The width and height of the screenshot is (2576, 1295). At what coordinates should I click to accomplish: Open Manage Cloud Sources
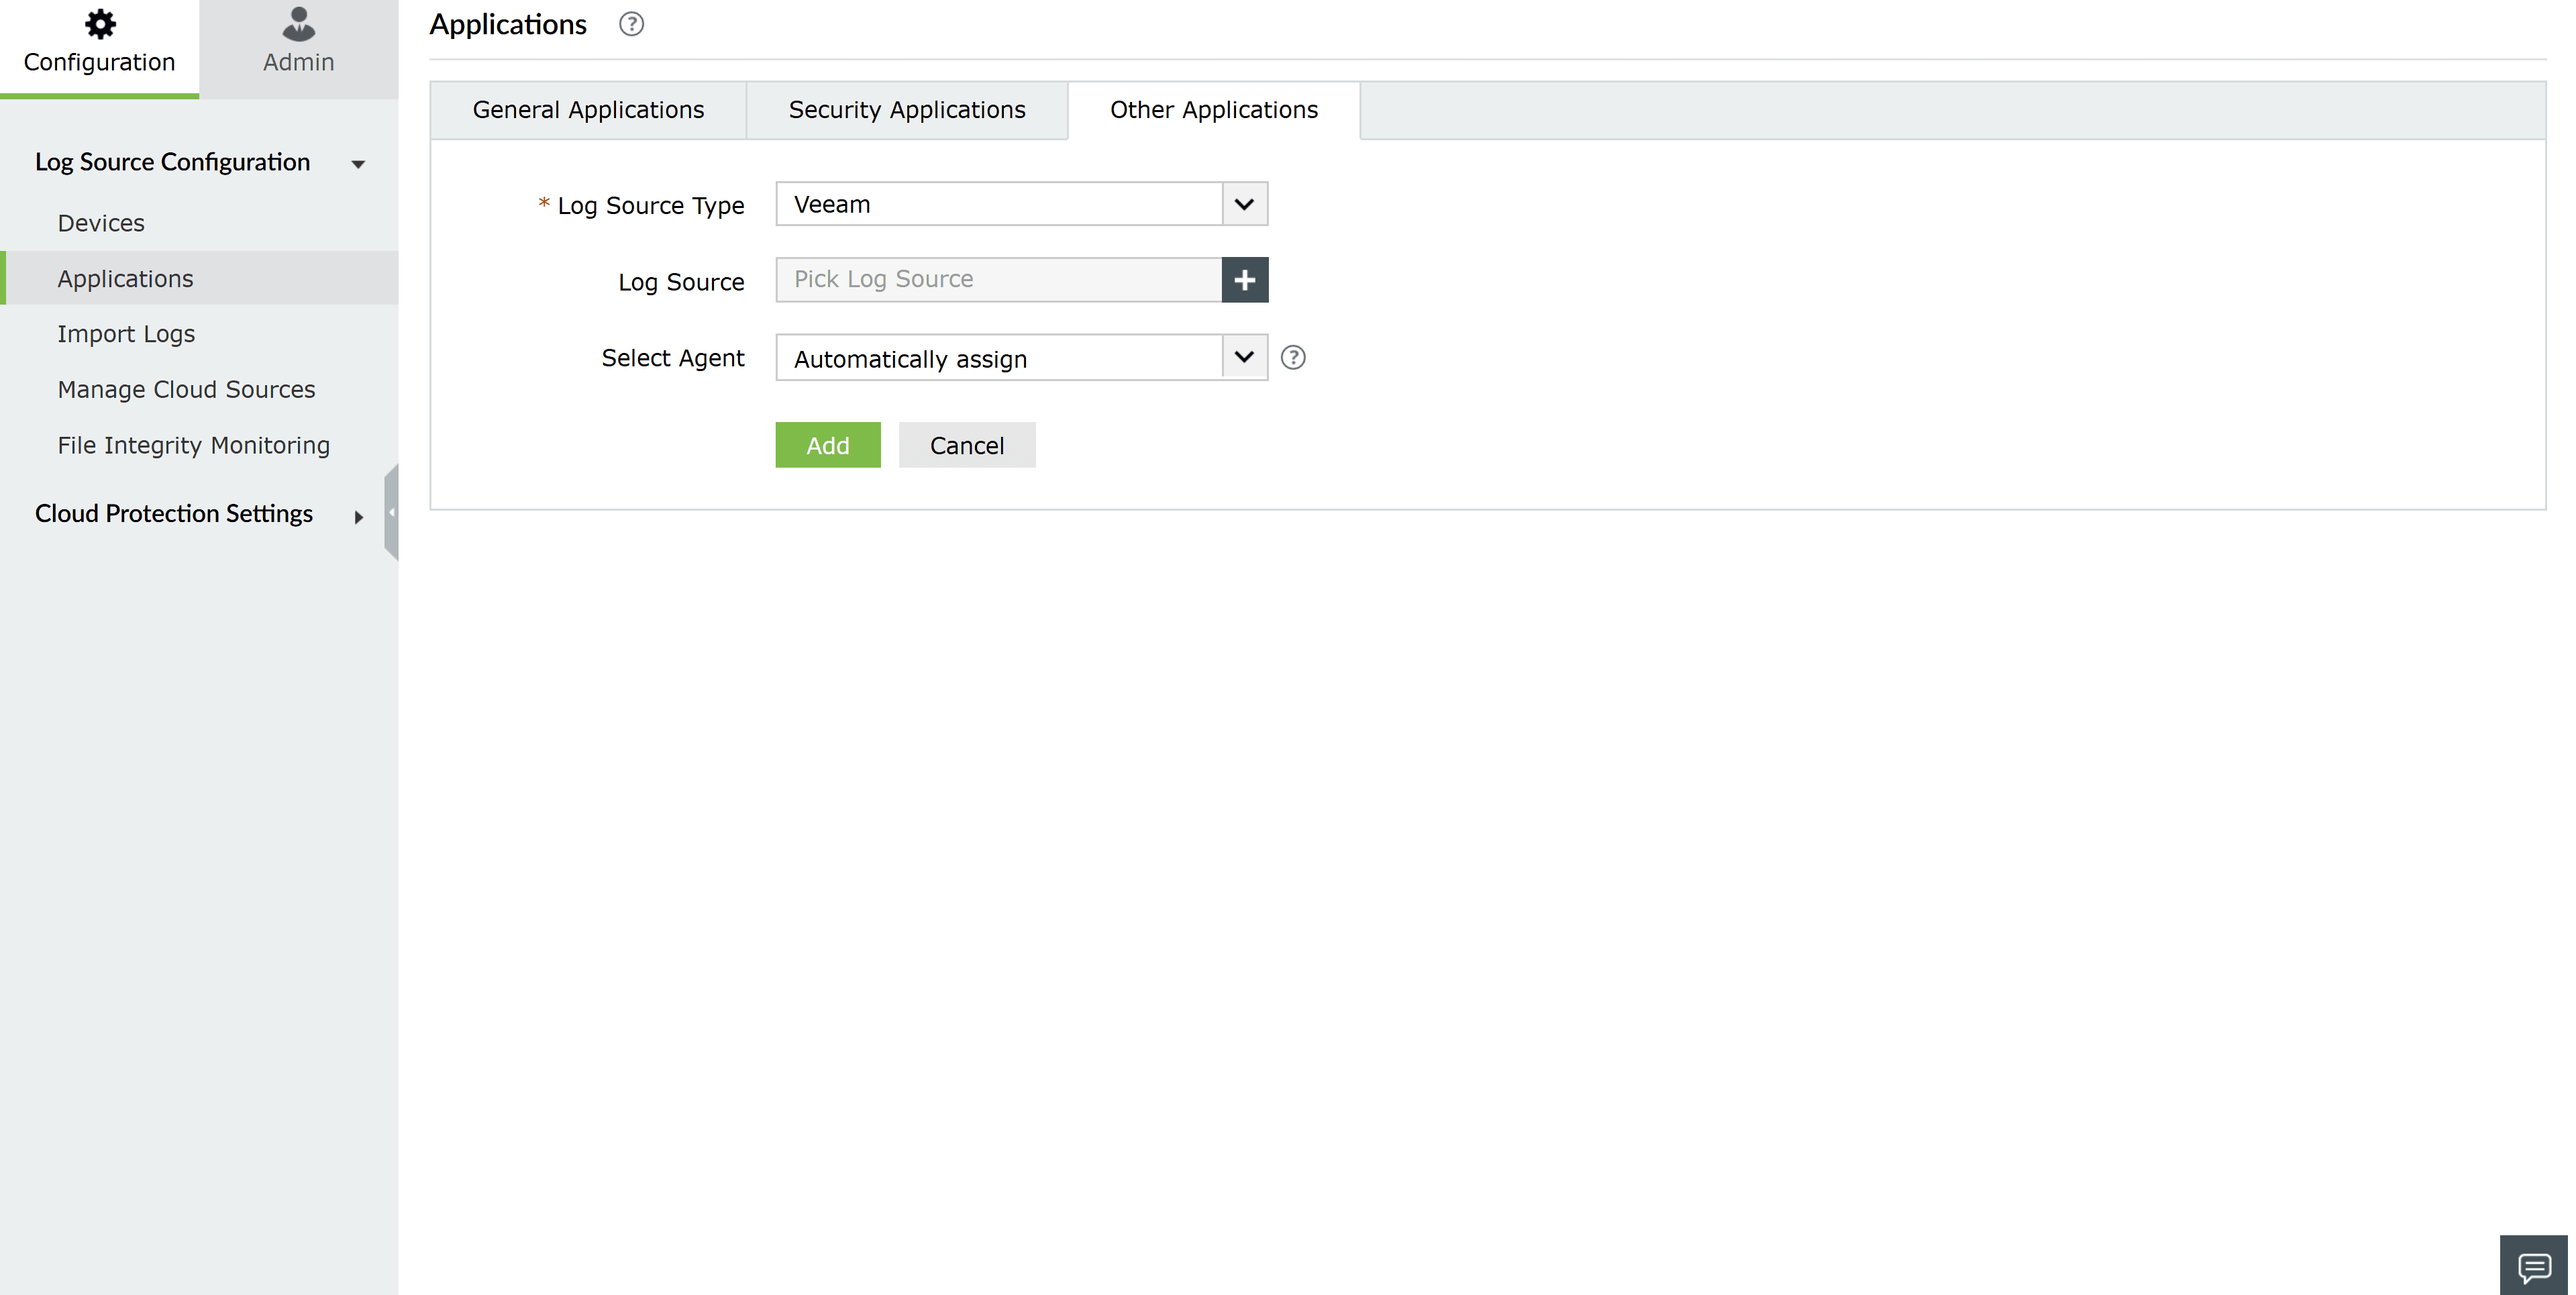click(186, 389)
